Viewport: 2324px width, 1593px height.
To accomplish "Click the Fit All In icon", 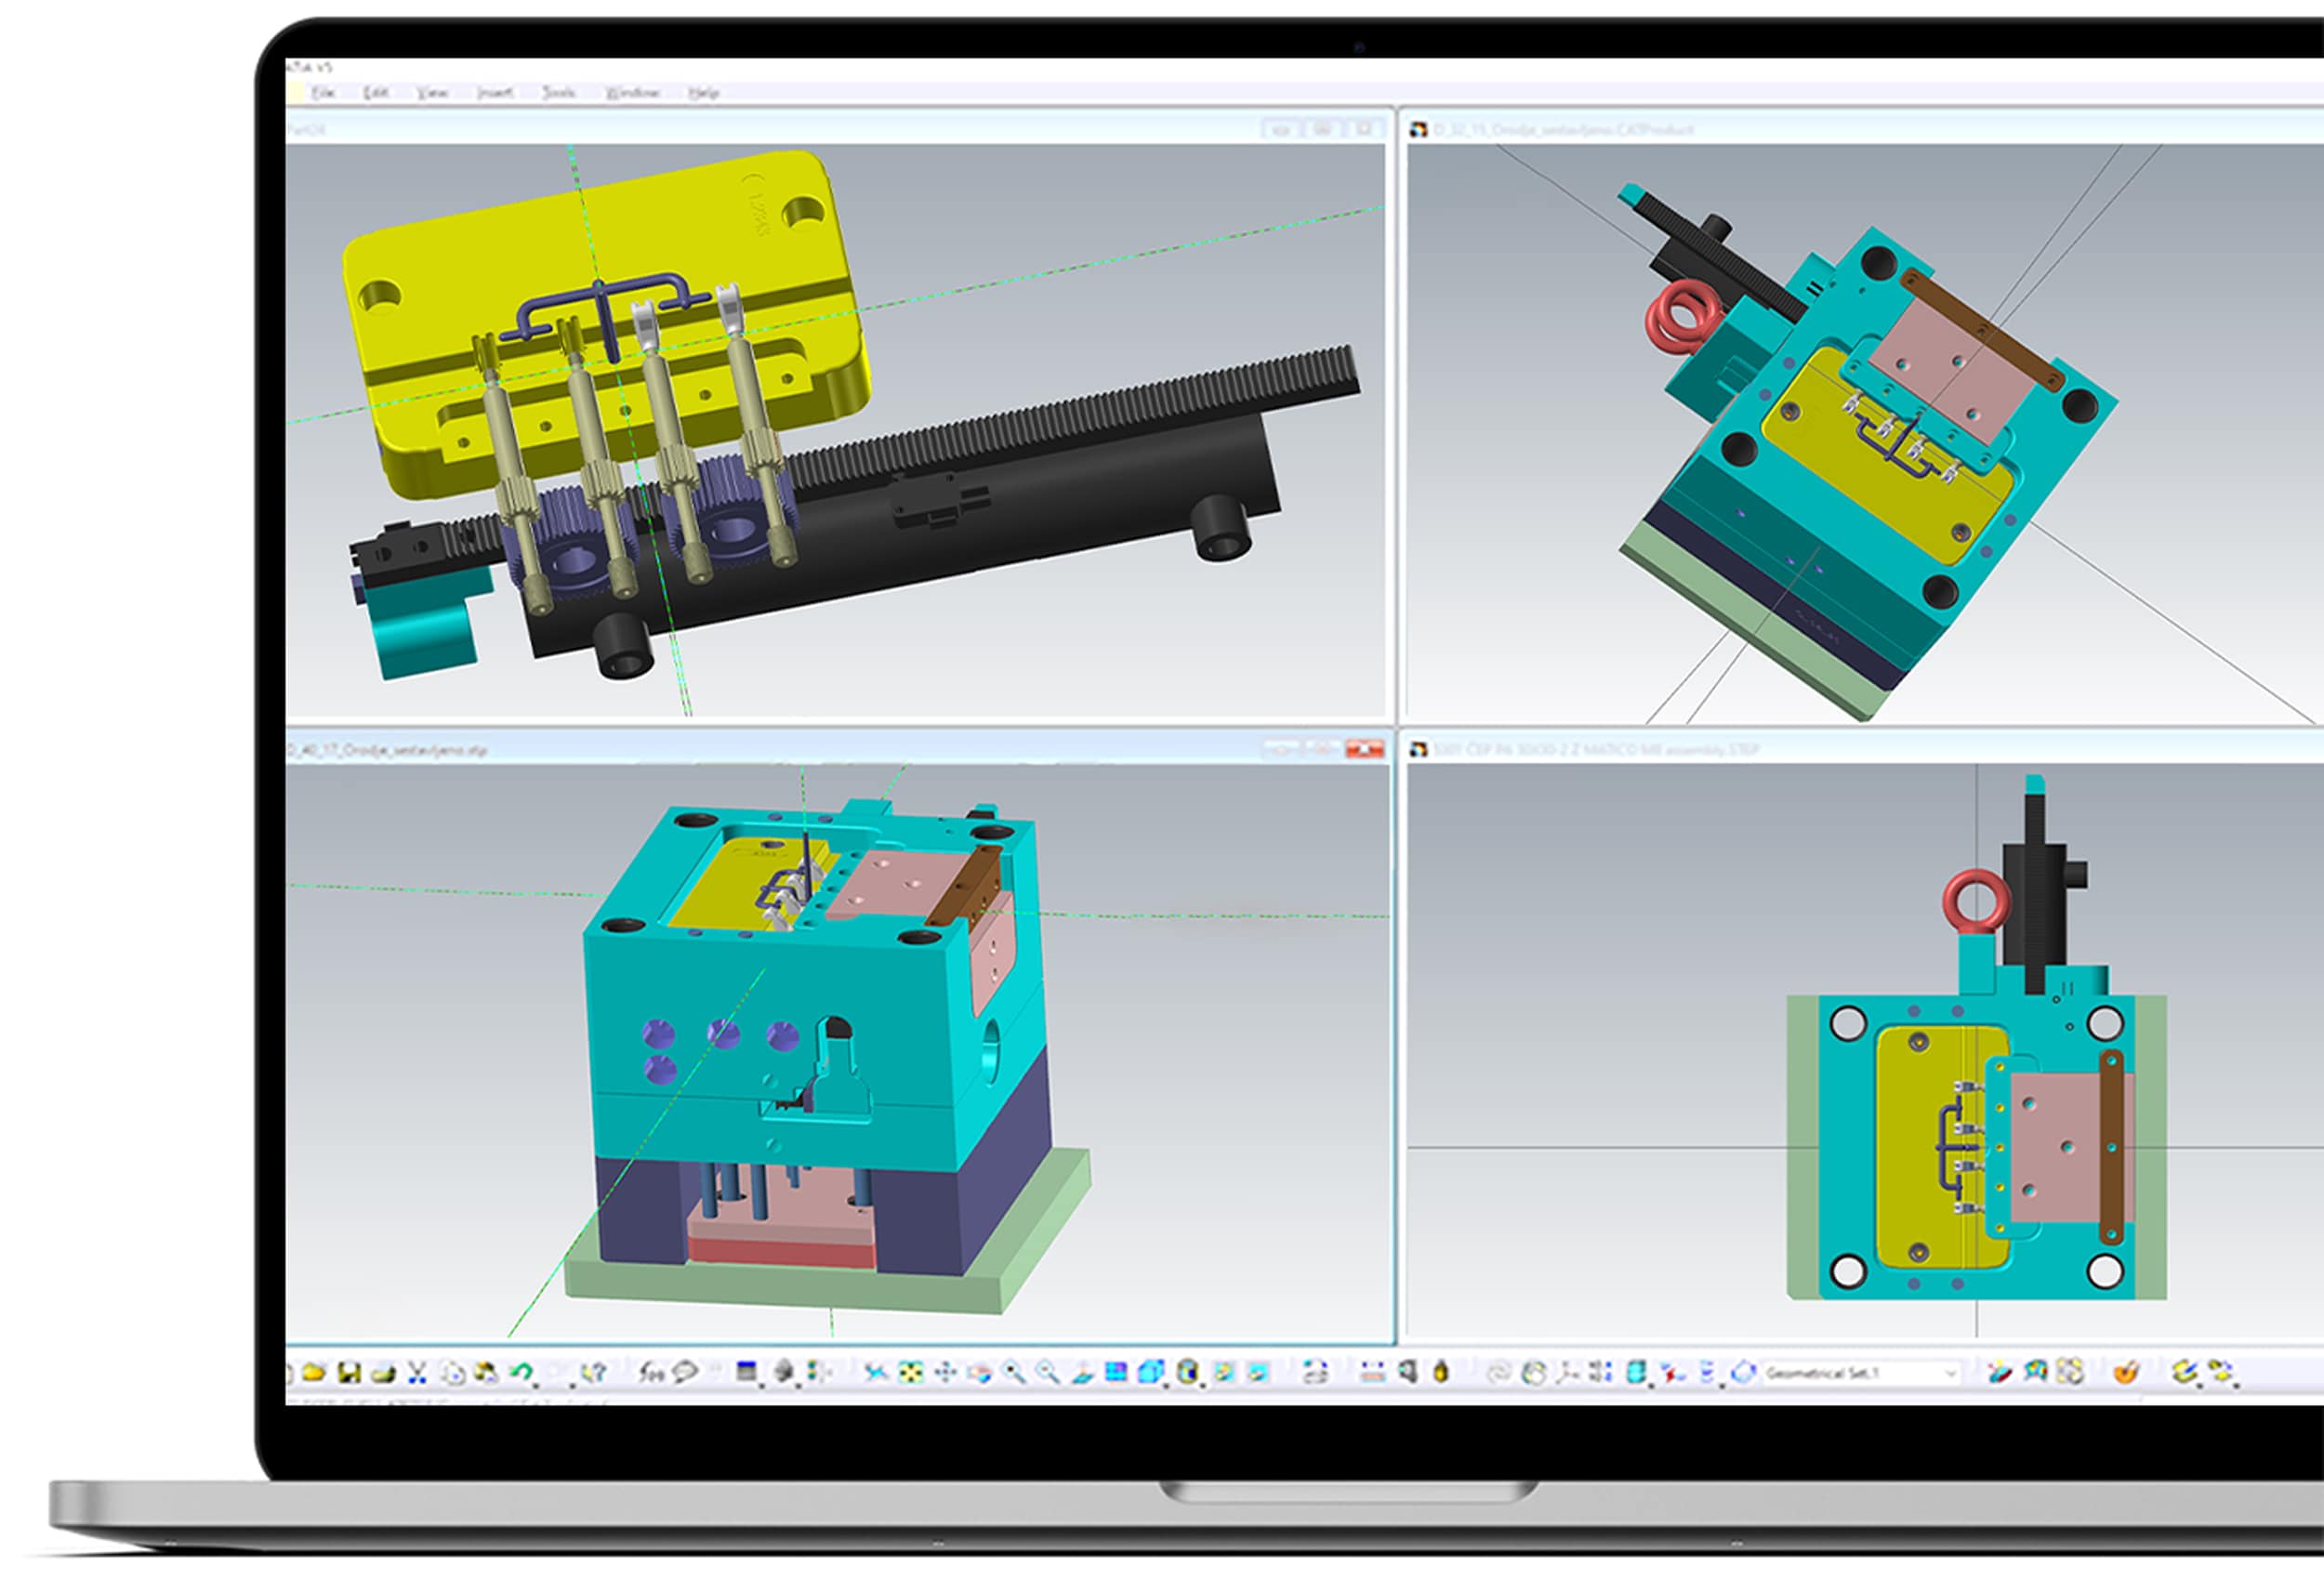I will tap(911, 1372).
